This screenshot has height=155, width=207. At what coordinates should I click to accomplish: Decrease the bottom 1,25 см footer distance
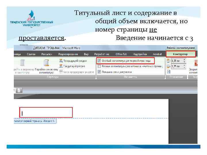(184, 67)
